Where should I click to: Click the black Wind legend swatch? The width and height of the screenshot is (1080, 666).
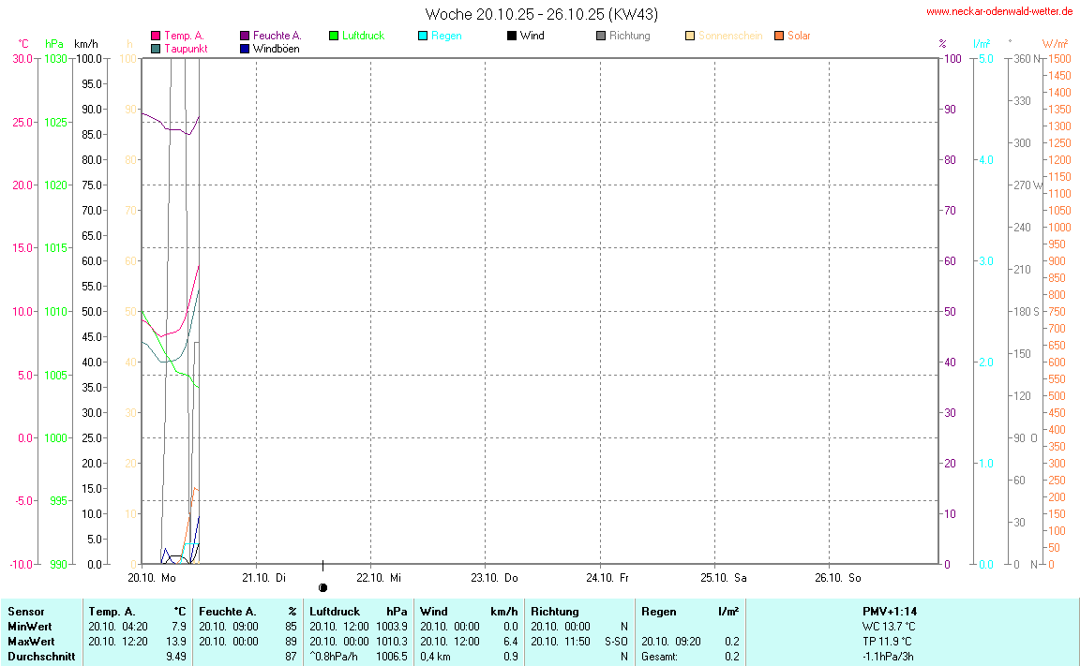[x=512, y=36]
